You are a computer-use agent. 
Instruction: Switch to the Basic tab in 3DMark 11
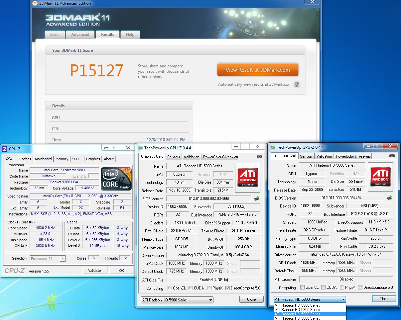(55, 35)
